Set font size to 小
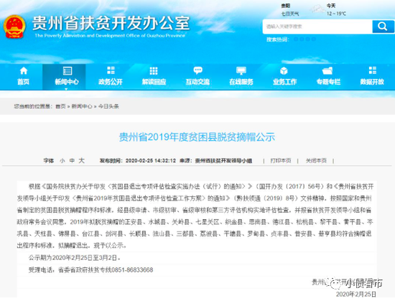This screenshot has height=301, width=395. [62, 161]
